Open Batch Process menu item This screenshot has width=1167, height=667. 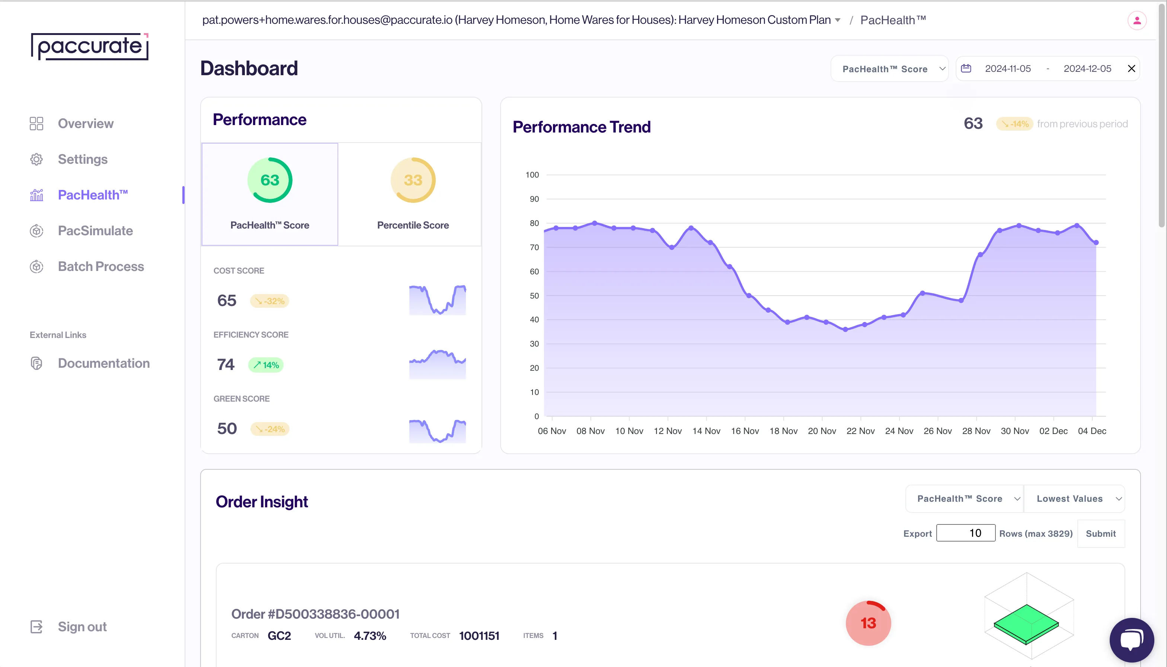[101, 267]
